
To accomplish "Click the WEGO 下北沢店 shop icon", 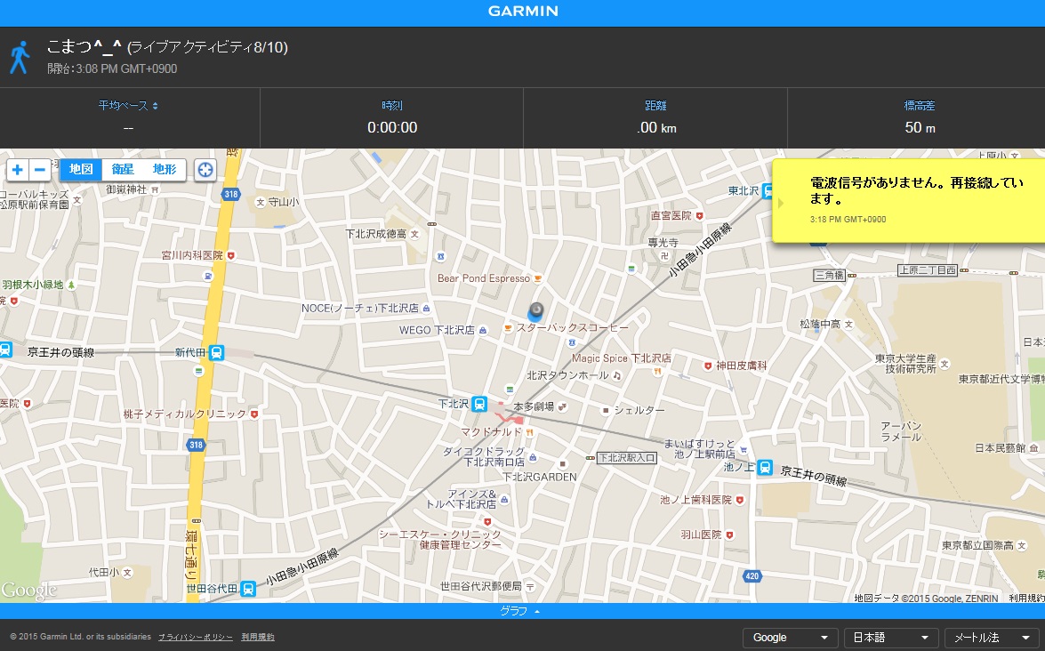I will coord(483,331).
